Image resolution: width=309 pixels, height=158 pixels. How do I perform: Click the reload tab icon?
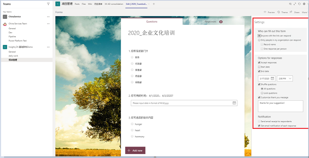(300, 4)
